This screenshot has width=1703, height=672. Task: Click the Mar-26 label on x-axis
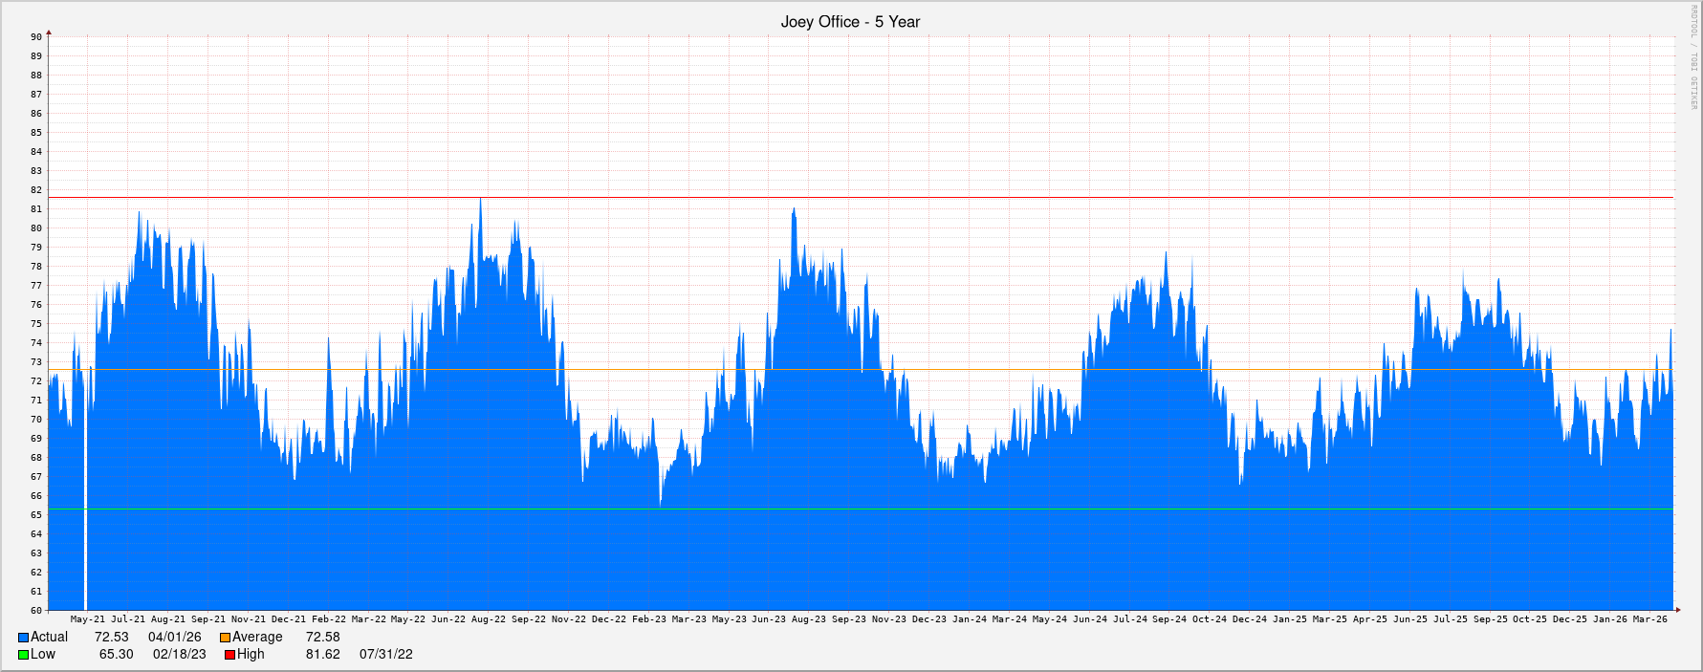(1649, 619)
